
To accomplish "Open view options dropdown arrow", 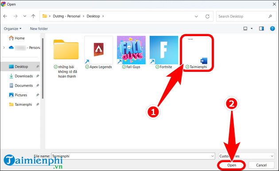I will [x=252, y=29].
